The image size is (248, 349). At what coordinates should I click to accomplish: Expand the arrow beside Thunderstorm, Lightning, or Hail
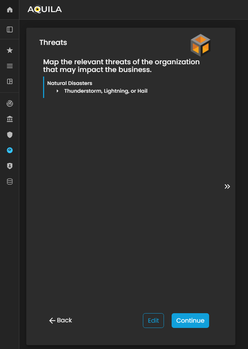coord(57,91)
